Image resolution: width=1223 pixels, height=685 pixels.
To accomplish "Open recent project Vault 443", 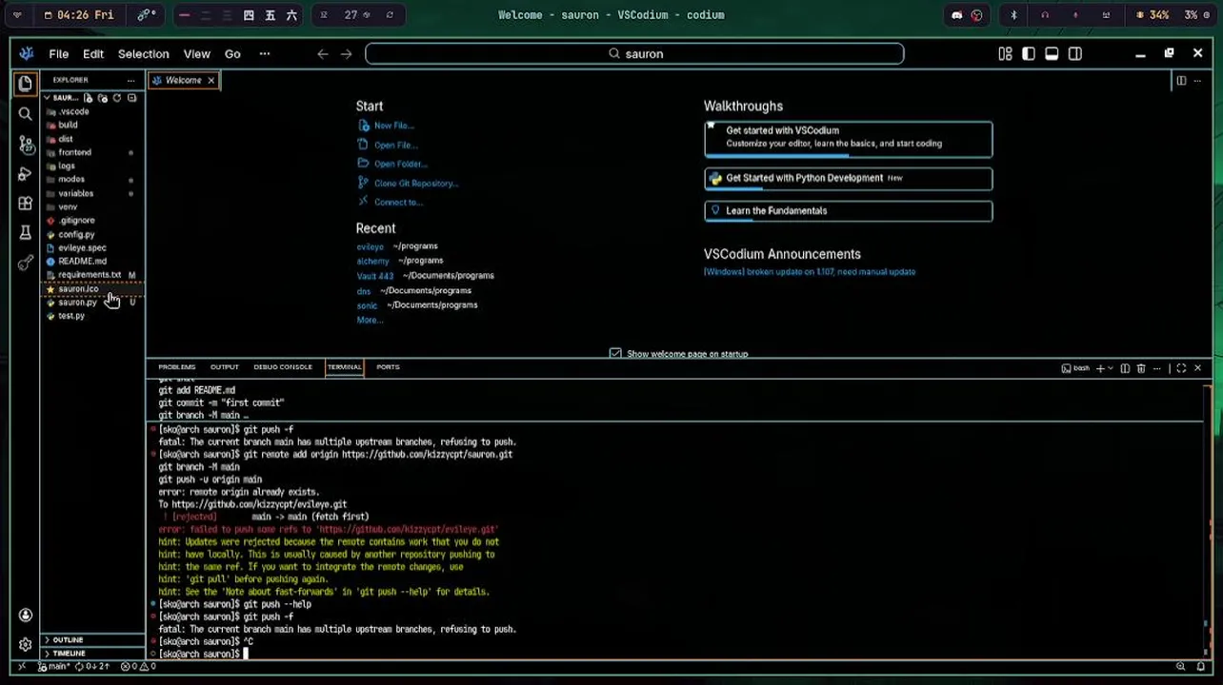I will click(x=374, y=276).
